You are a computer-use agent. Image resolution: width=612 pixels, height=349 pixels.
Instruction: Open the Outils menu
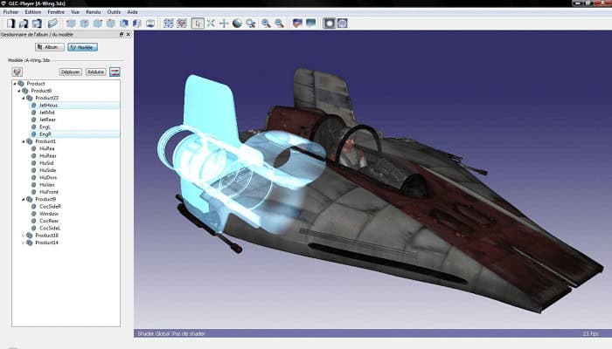pos(114,12)
